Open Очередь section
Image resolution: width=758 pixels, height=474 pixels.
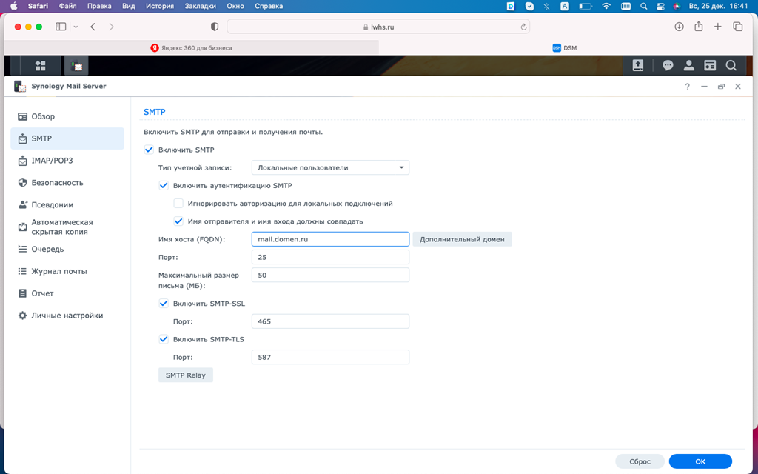(x=67, y=249)
